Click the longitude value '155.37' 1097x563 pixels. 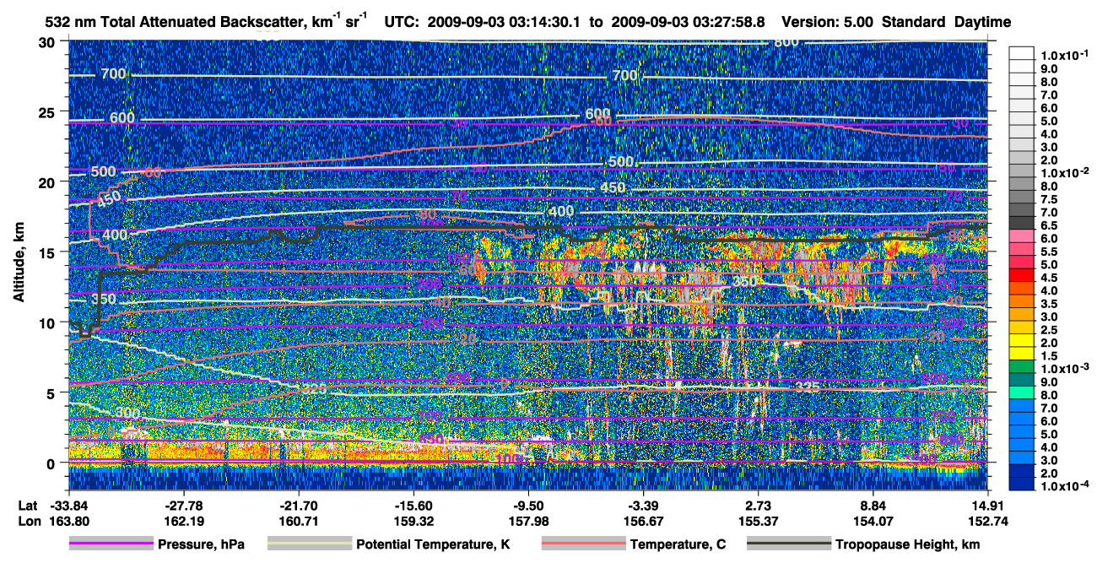click(x=759, y=521)
